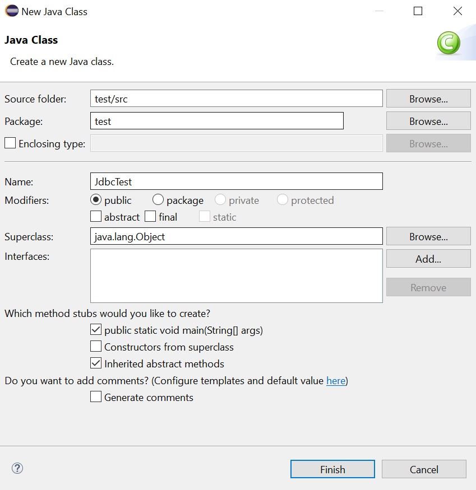The height and width of the screenshot is (490, 476).
Task: Click the green Java class icon
Action: pos(448,43)
